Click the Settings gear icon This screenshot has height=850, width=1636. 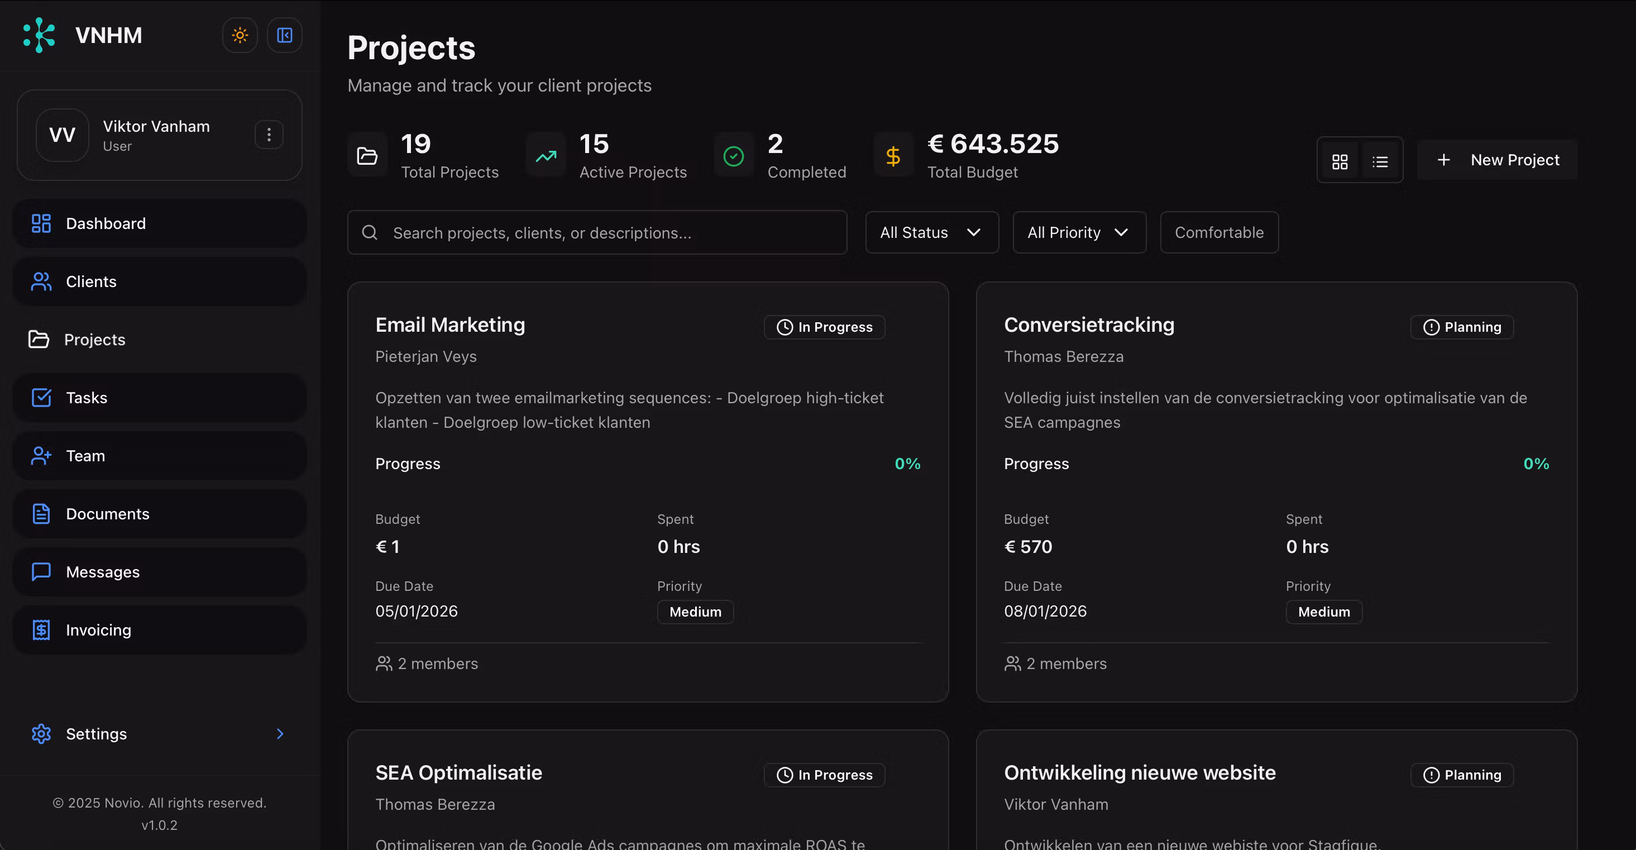tap(41, 734)
